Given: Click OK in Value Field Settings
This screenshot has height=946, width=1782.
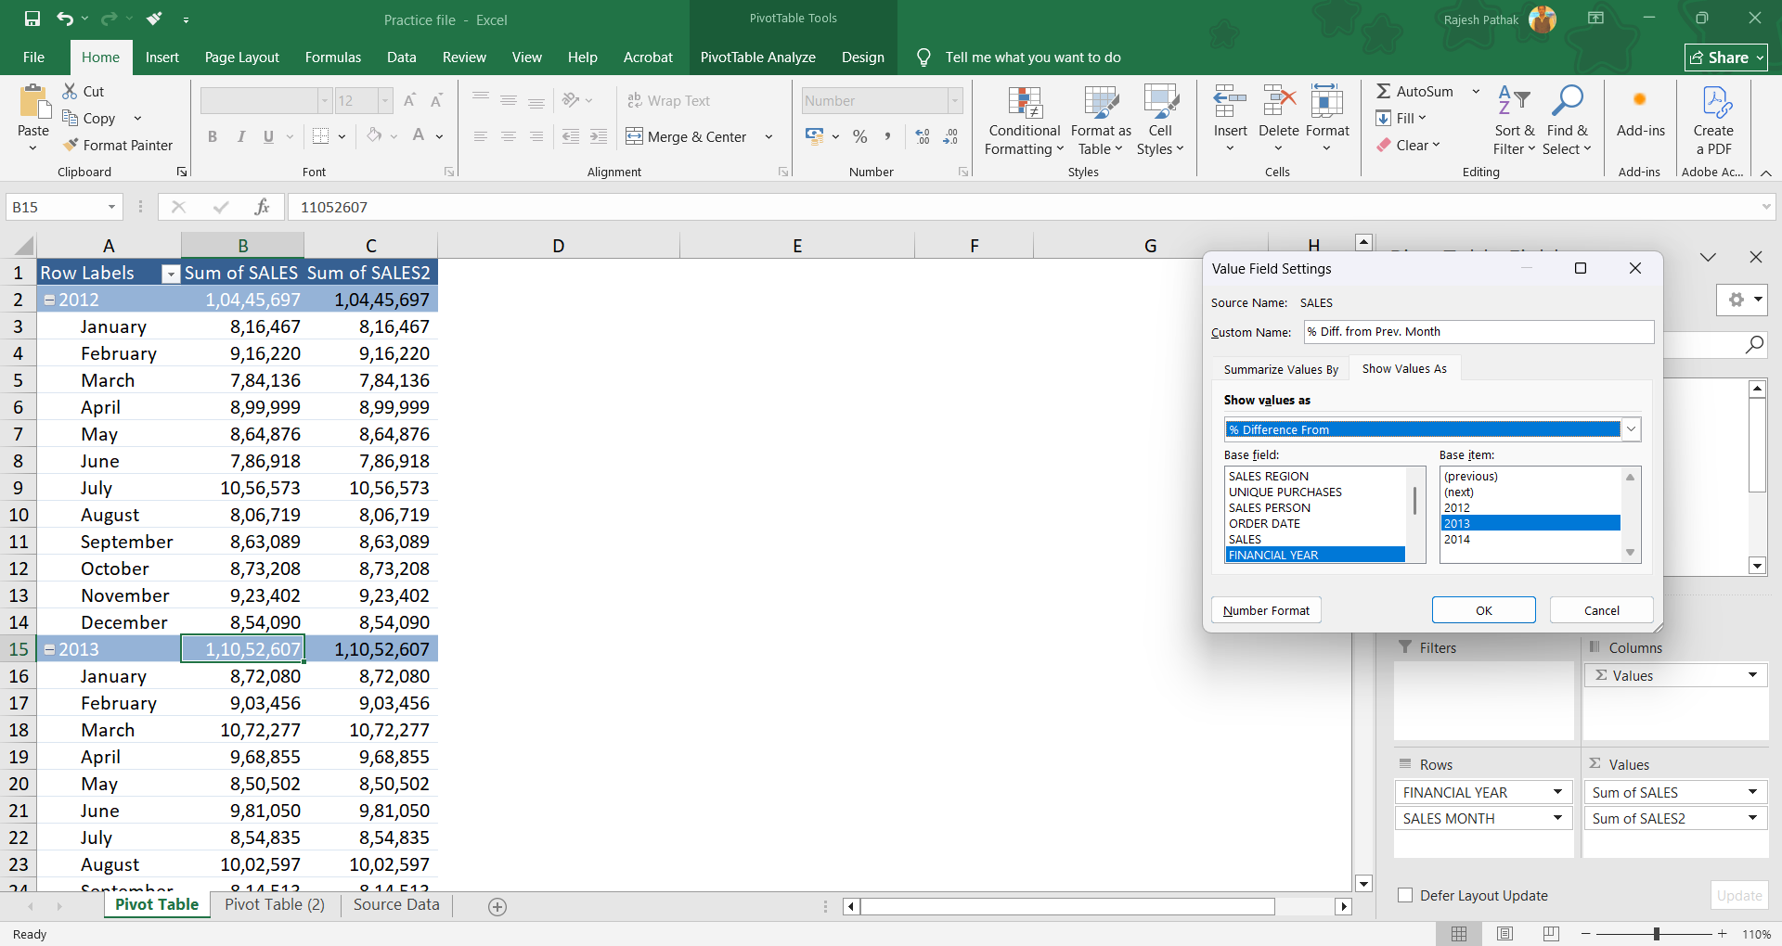Looking at the screenshot, I should [x=1483, y=610].
